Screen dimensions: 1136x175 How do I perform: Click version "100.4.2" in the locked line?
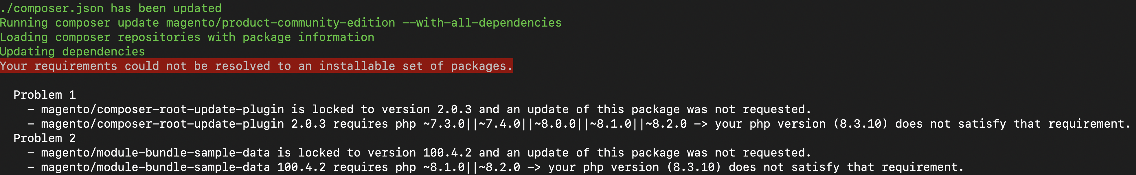447,153
